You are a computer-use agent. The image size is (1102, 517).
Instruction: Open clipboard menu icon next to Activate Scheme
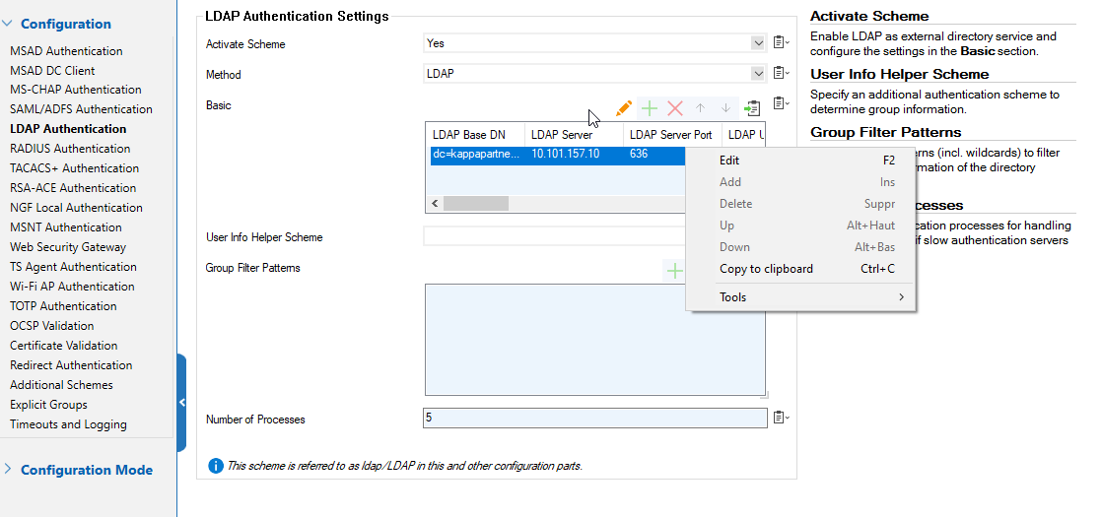pos(781,43)
